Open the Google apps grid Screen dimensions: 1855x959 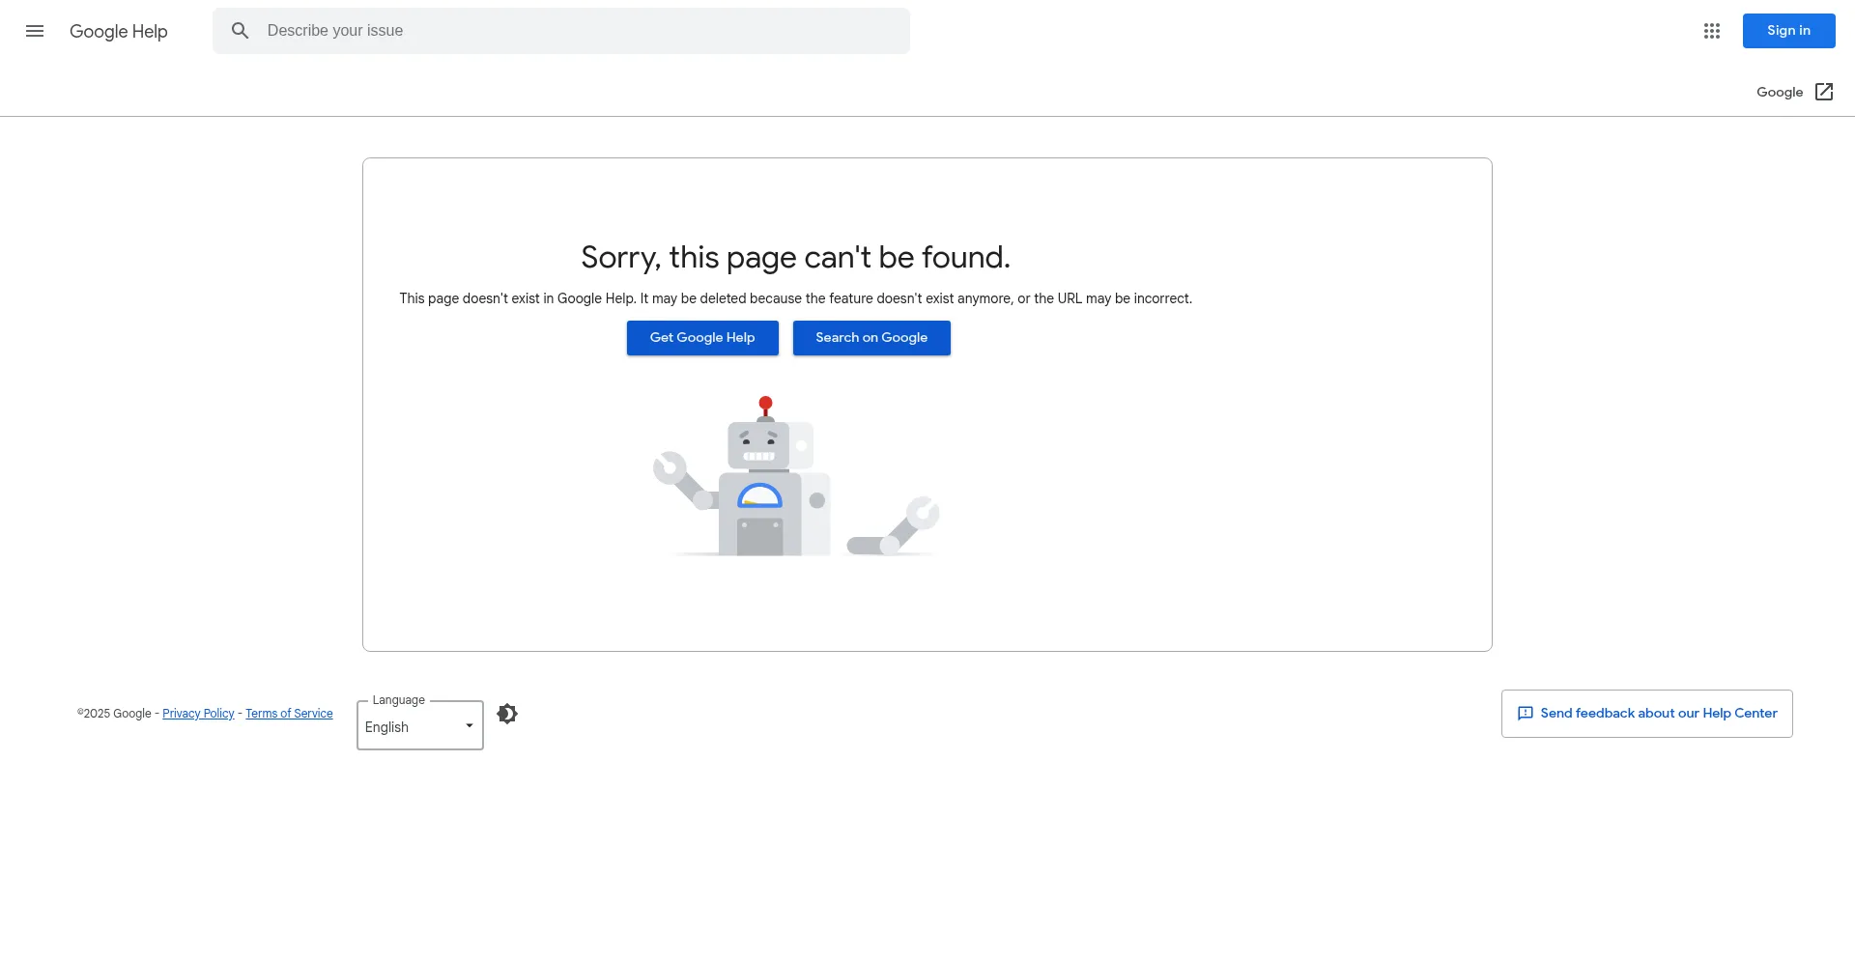coord(1712,31)
